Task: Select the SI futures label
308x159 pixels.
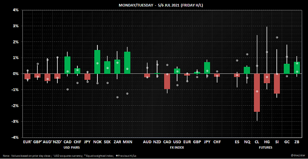Action: tap(277, 142)
